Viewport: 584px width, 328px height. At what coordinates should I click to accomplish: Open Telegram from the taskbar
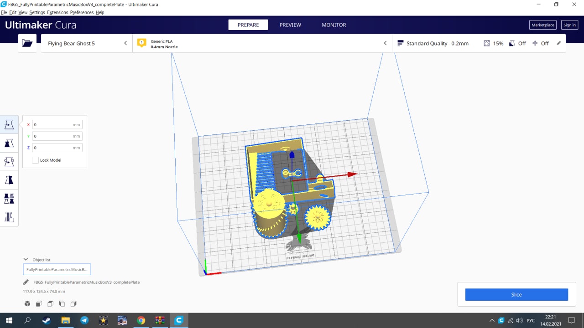(84, 320)
